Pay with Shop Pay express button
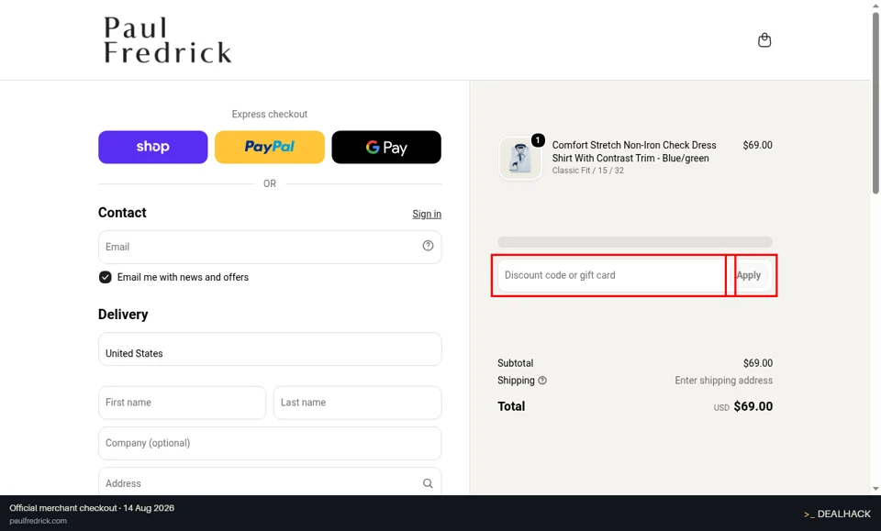Image resolution: width=881 pixels, height=531 pixels. point(153,147)
